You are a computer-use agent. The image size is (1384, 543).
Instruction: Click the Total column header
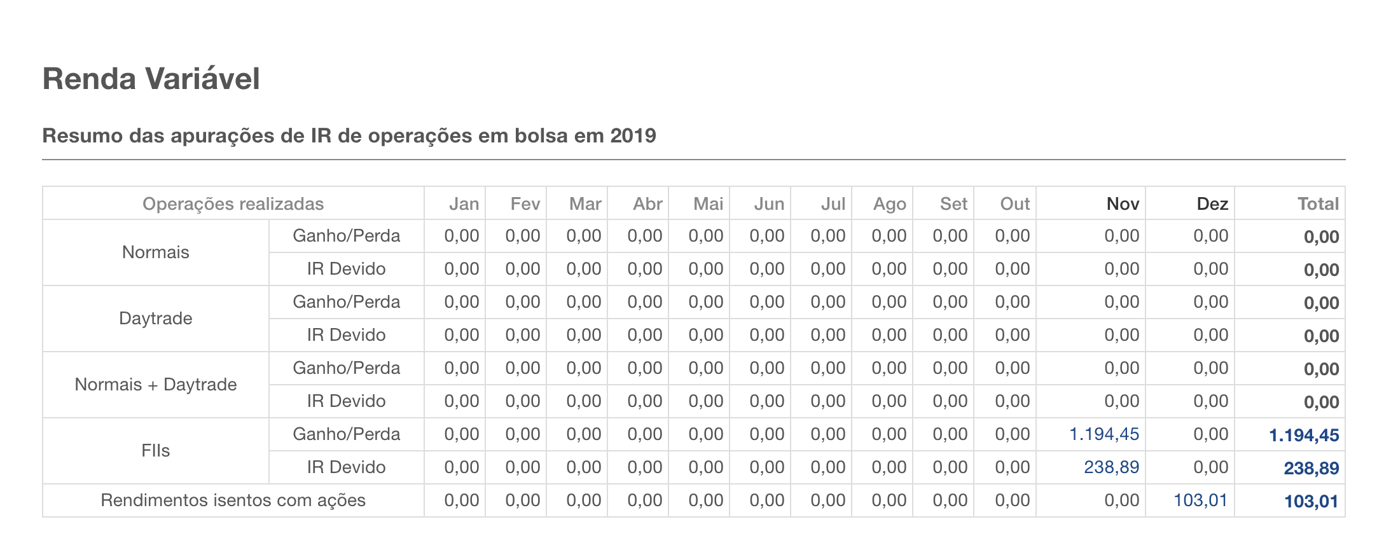(x=1318, y=204)
